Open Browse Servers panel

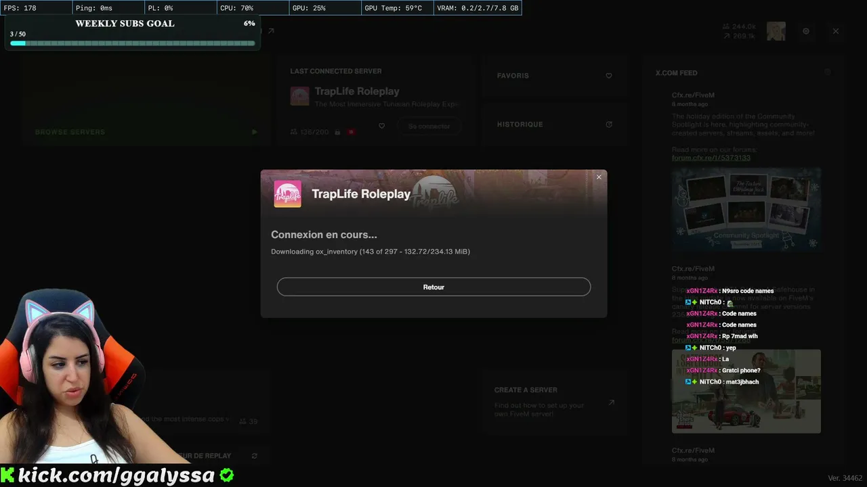point(145,100)
